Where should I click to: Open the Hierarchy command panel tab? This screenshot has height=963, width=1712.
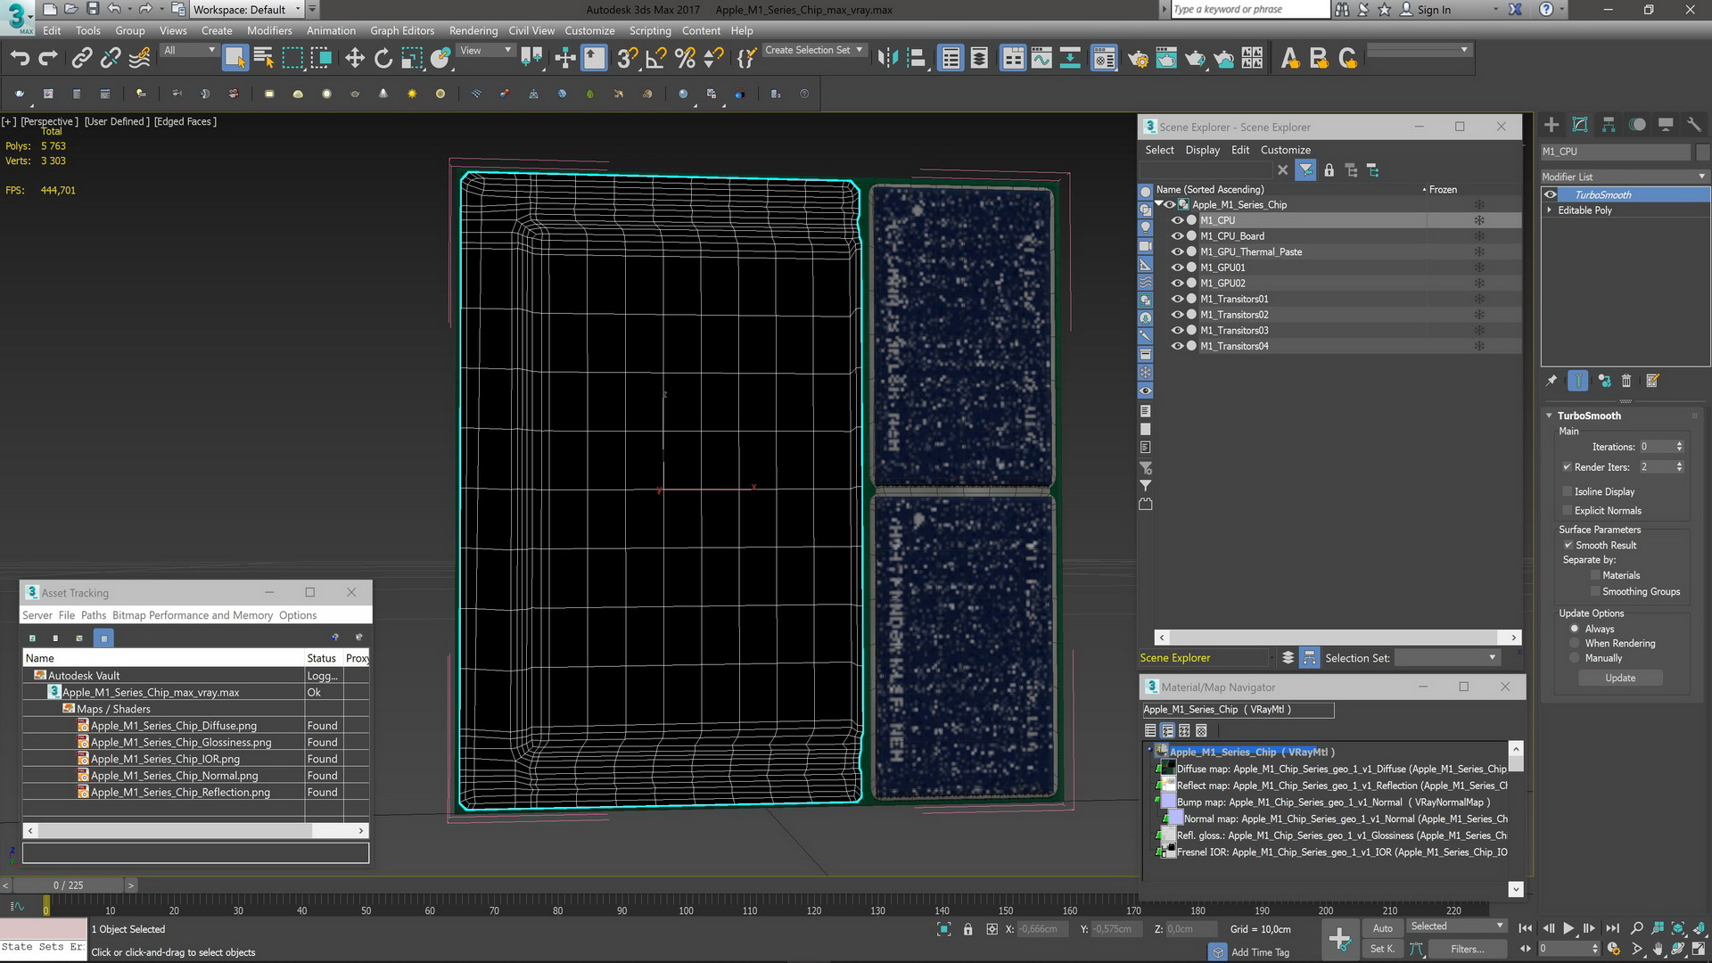coord(1609,125)
